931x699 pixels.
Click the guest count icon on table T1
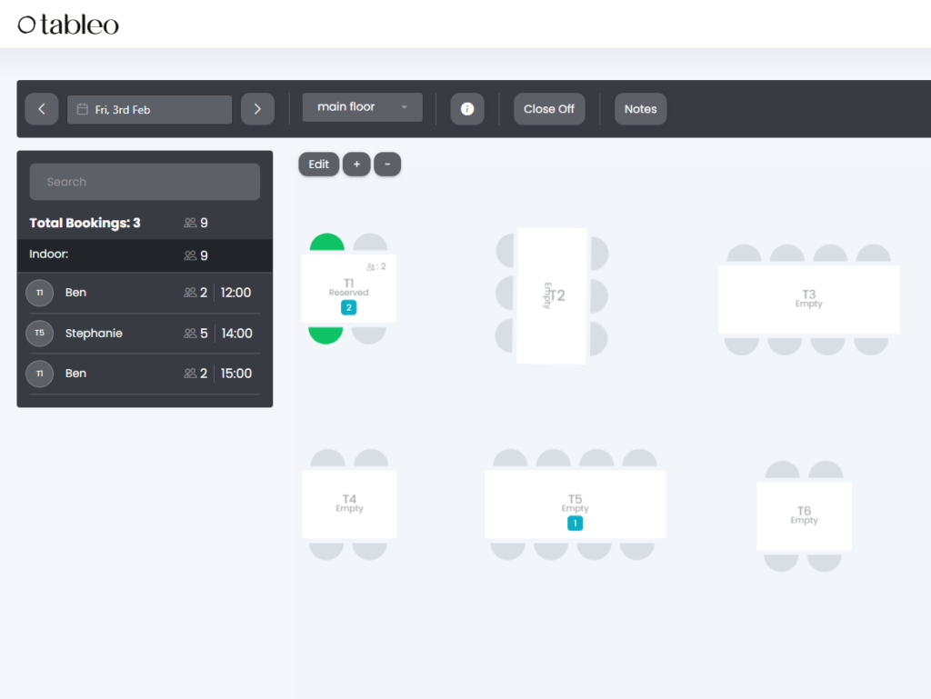372,267
